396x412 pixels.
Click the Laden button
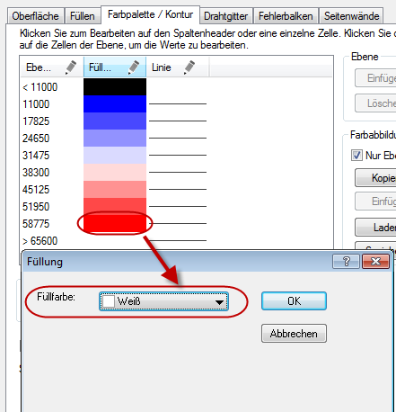tap(375, 228)
